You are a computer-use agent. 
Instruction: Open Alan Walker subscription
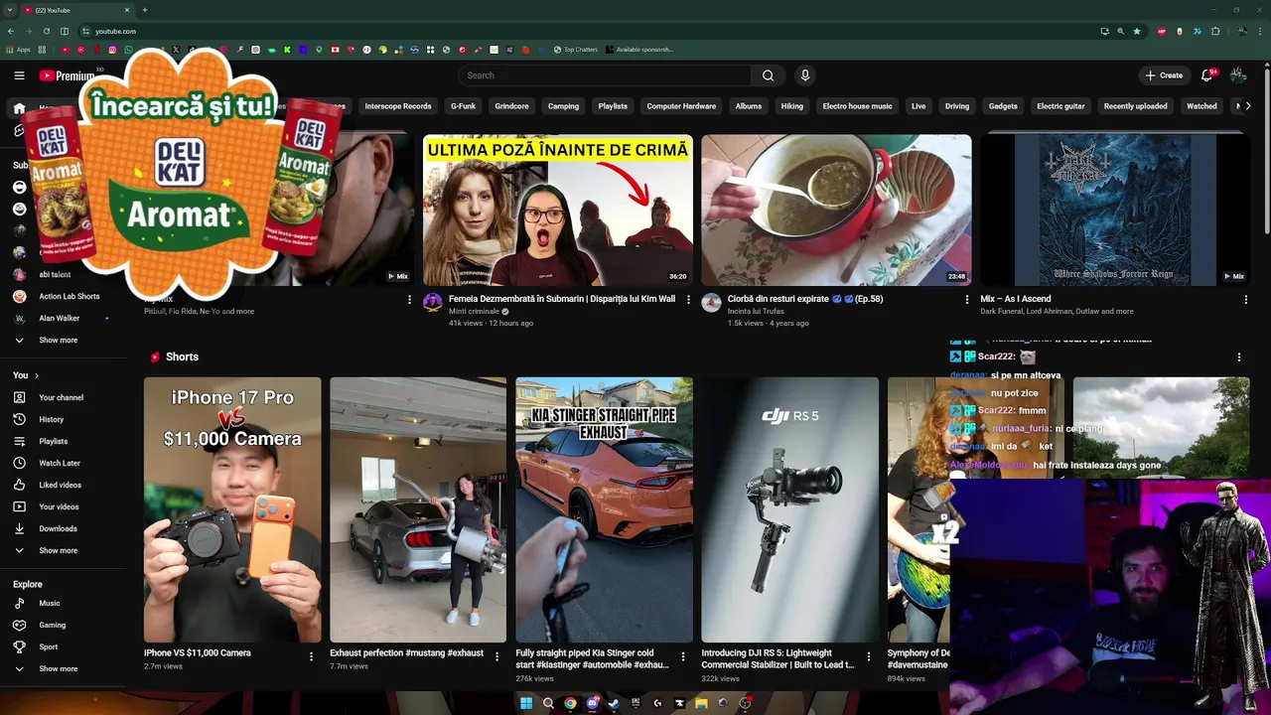tap(60, 318)
